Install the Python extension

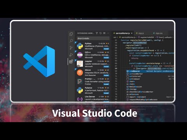pos(106,49)
